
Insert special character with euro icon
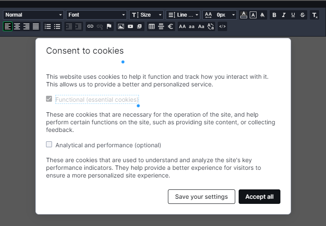click(170, 26)
